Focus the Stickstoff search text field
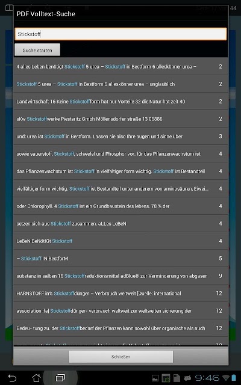Viewport: 241px width, 385px height. pos(120,34)
